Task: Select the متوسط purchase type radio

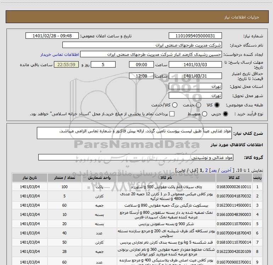Action: pyautogui.click(x=205, y=114)
